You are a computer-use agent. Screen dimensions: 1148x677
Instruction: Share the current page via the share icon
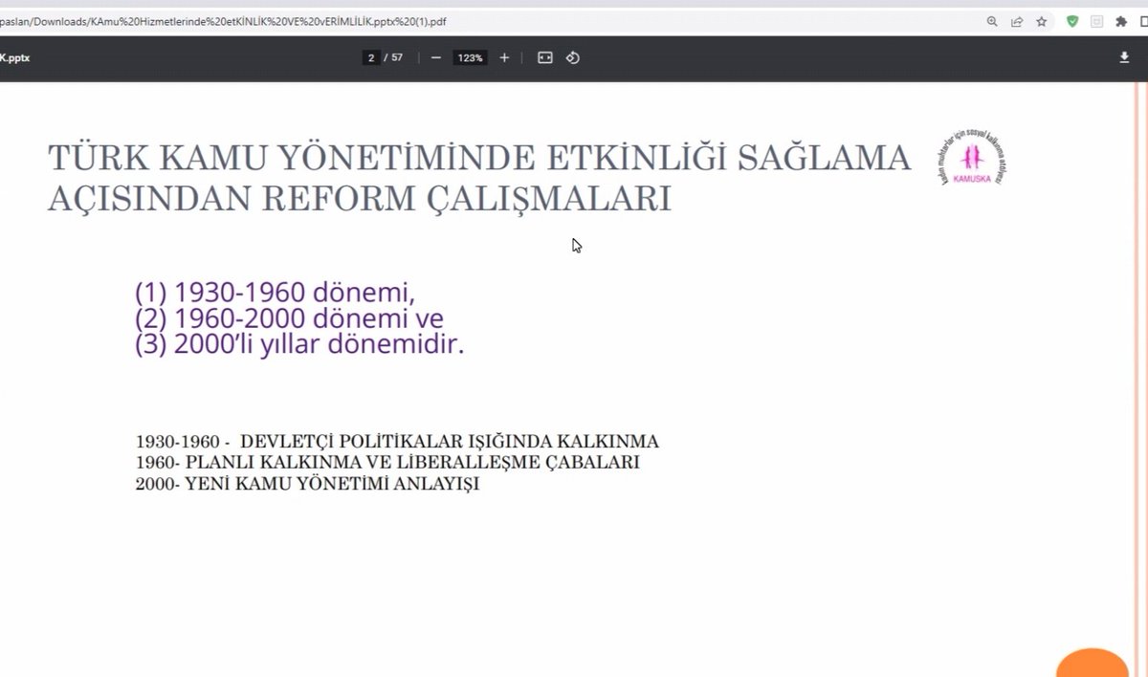(x=1018, y=19)
